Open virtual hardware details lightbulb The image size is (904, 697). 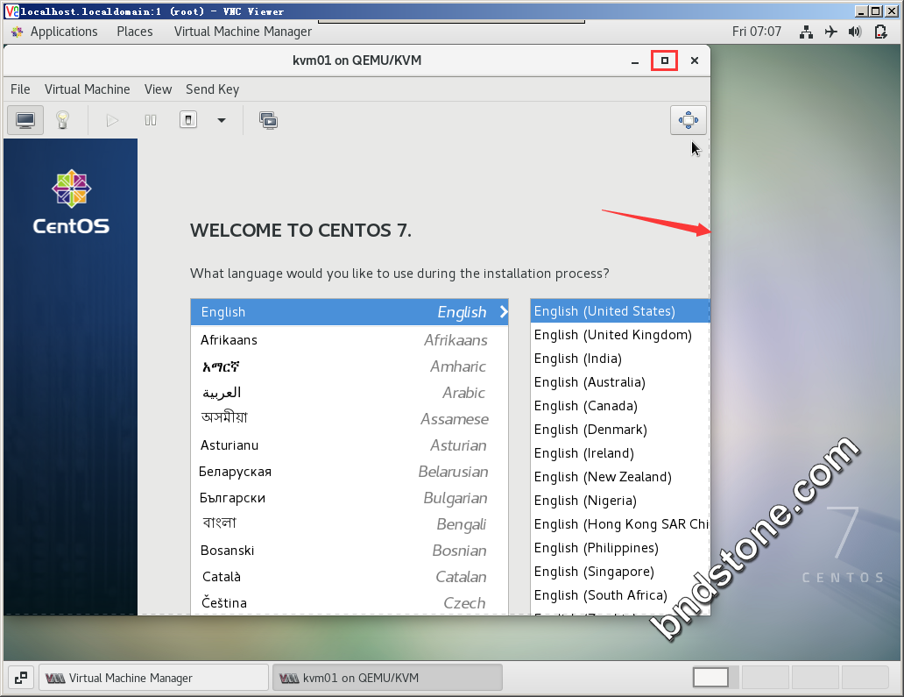[62, 120]
